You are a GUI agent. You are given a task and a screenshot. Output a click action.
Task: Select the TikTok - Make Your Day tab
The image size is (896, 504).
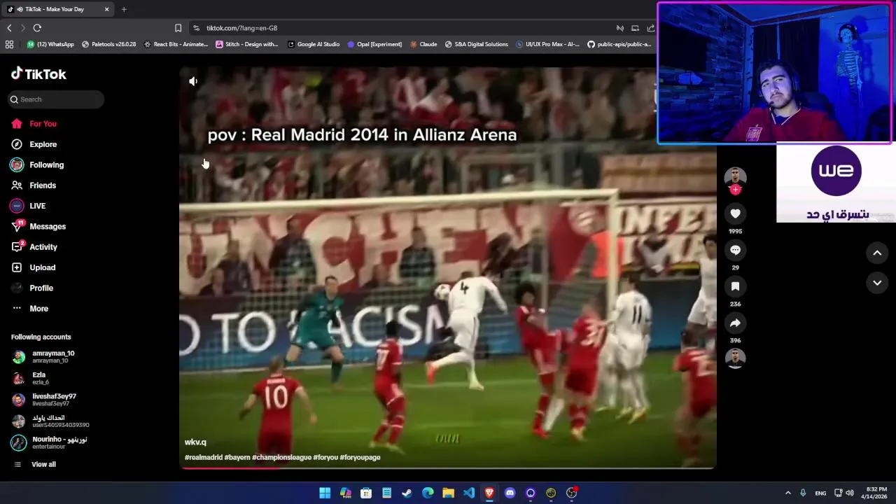click(x=59, y=9)
